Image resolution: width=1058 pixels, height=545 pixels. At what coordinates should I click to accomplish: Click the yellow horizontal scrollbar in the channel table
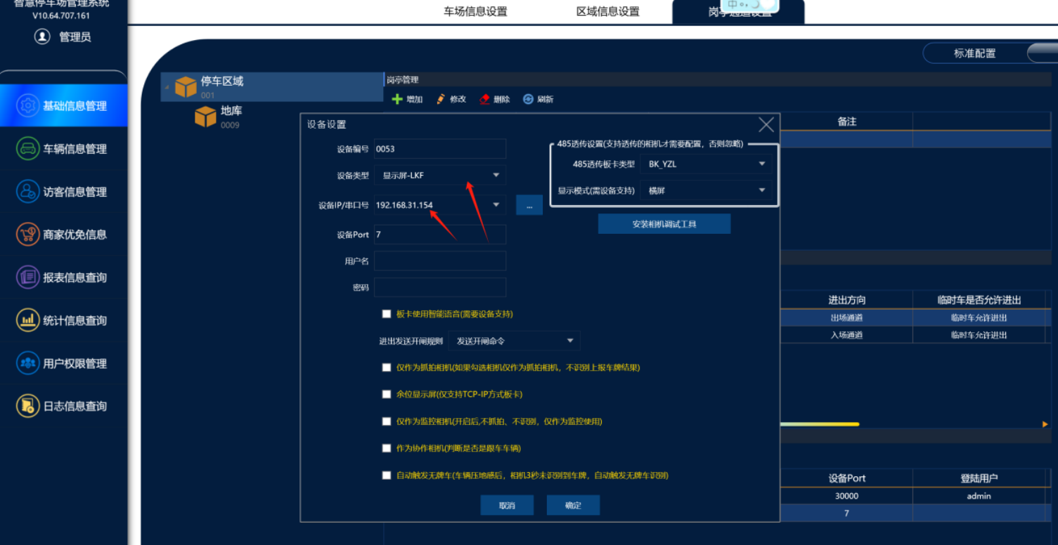pos(820,424)
